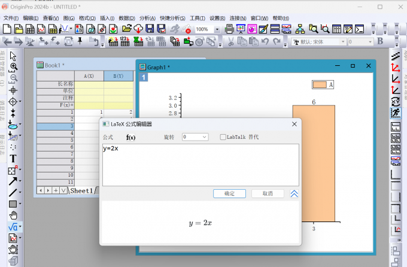Open the Tools menu
407x267 pixels.
pos(198,18)
